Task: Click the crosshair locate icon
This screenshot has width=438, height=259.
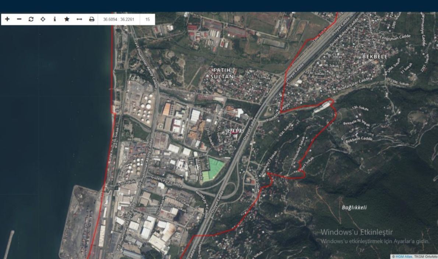Action: click(43, 19)
